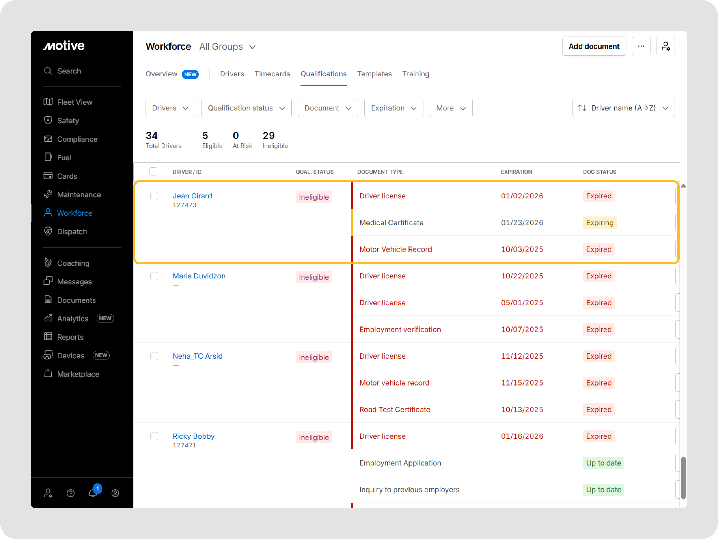Toggle the select-all header checkbox

point(153,171)
